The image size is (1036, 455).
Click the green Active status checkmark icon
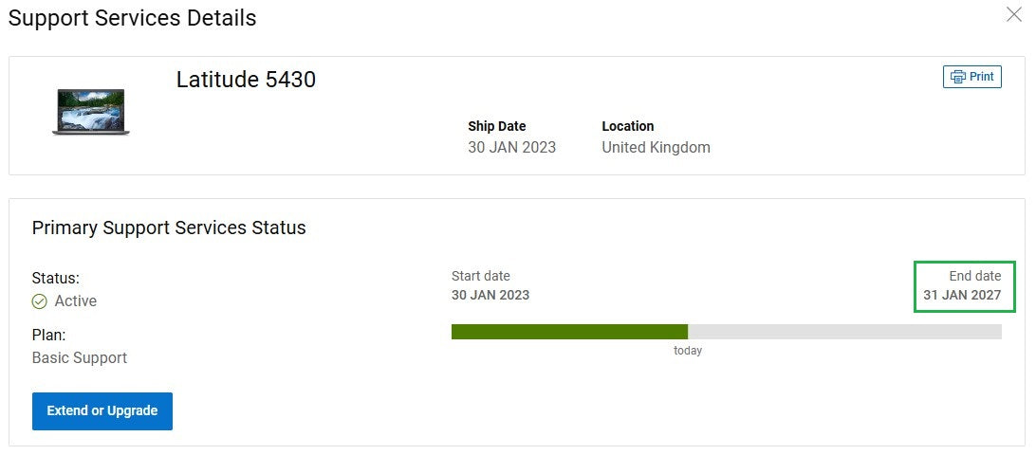pos(40,301)
